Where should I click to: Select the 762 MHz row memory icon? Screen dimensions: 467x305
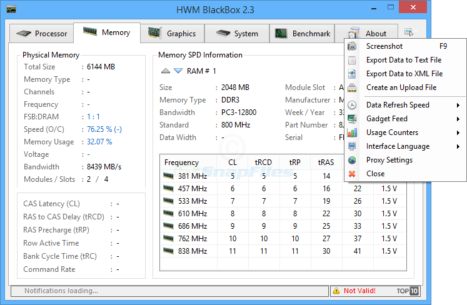[168, 238]
